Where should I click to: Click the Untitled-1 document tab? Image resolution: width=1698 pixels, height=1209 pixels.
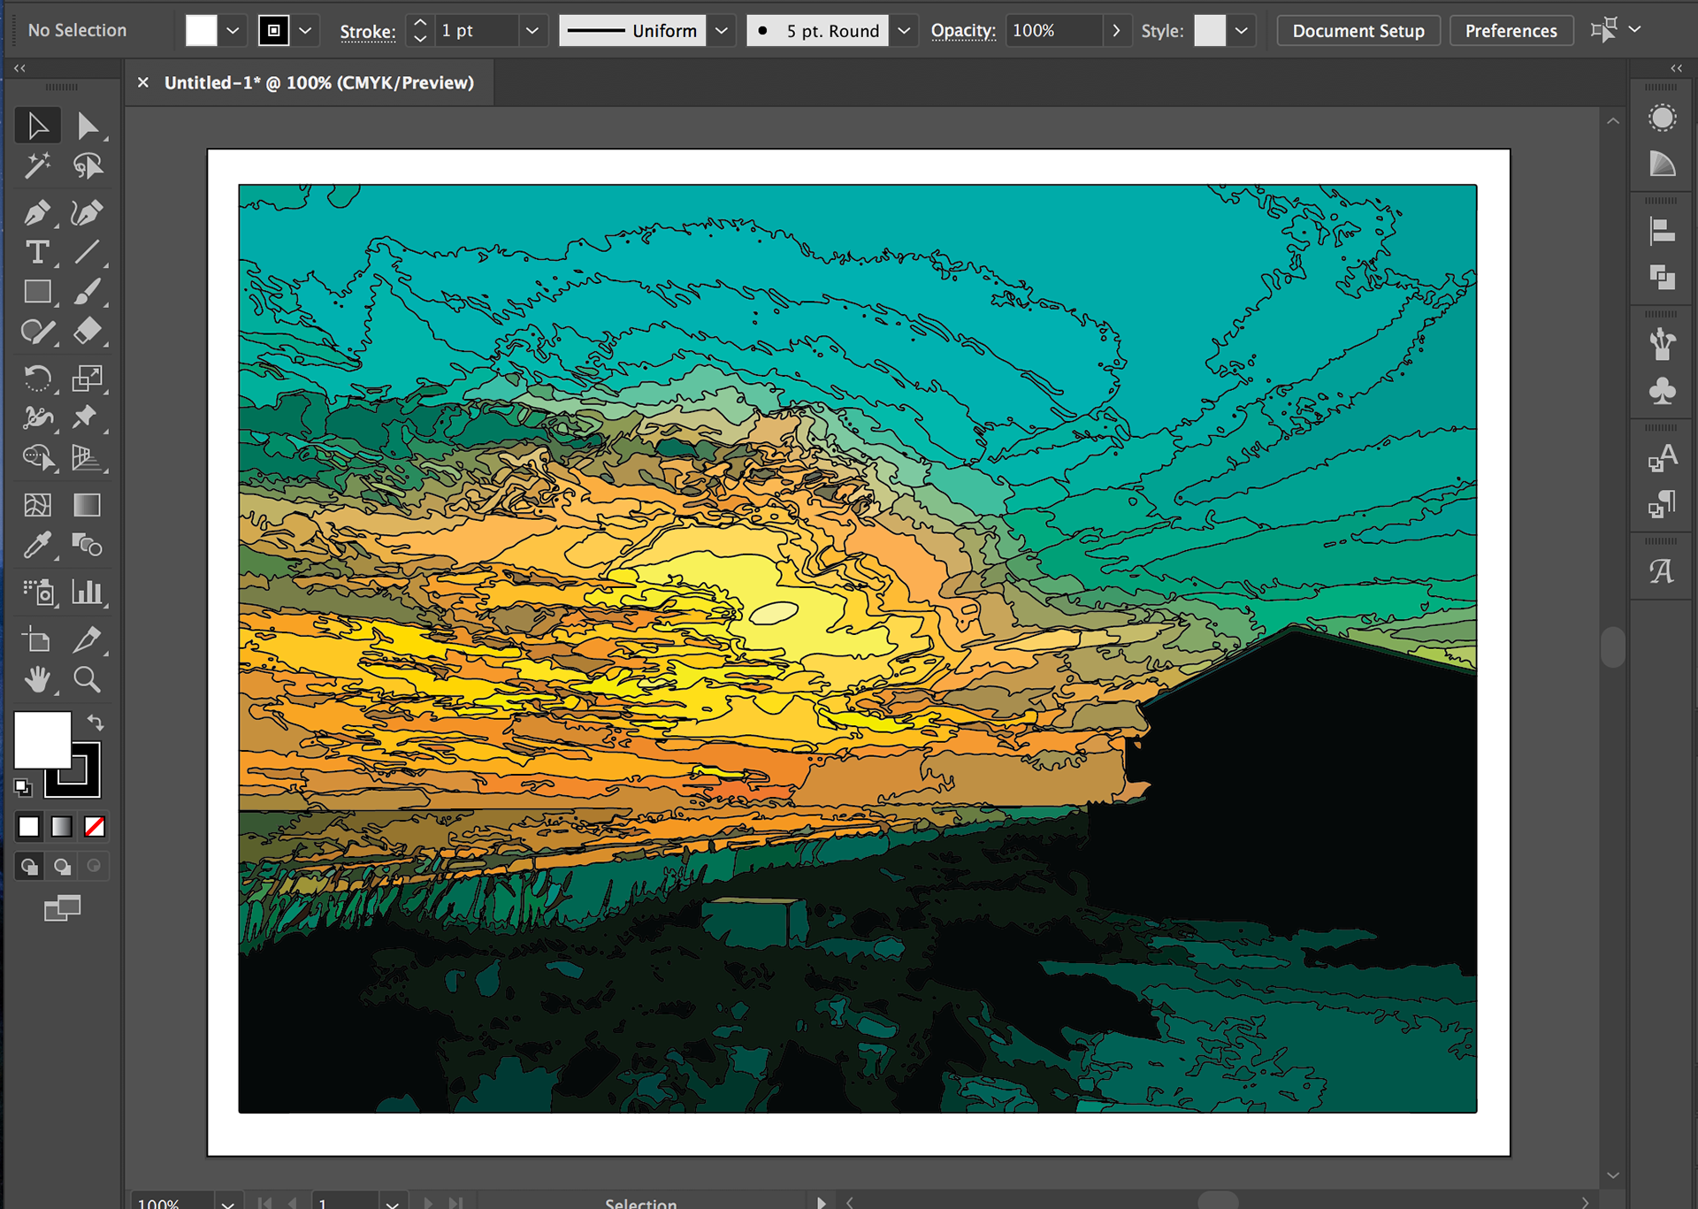(318, 82)
